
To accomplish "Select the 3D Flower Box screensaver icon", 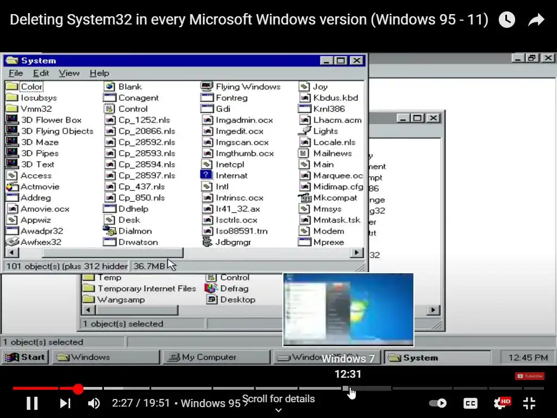I will pyautogui.click(x=12, y=119).
